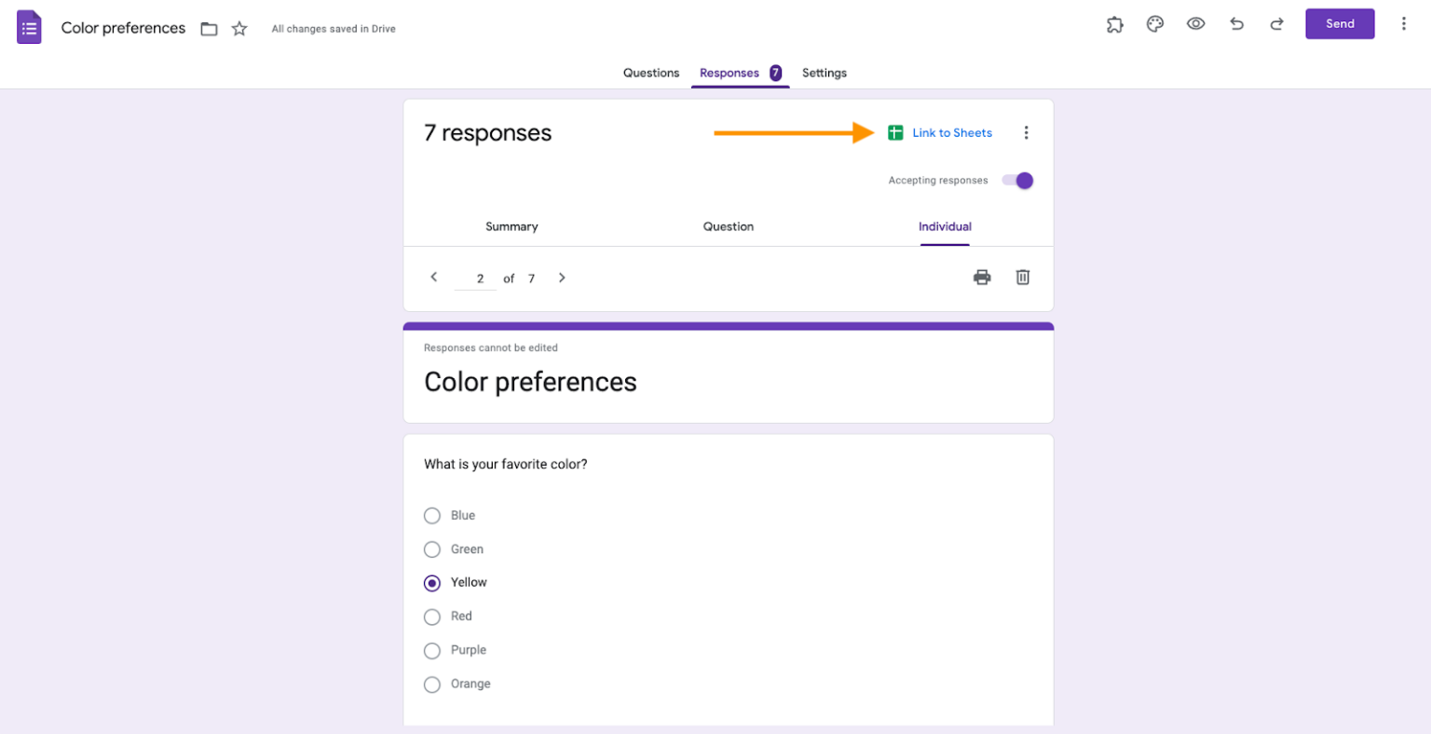Go to the previous response with left chevron

pos(433,277)
